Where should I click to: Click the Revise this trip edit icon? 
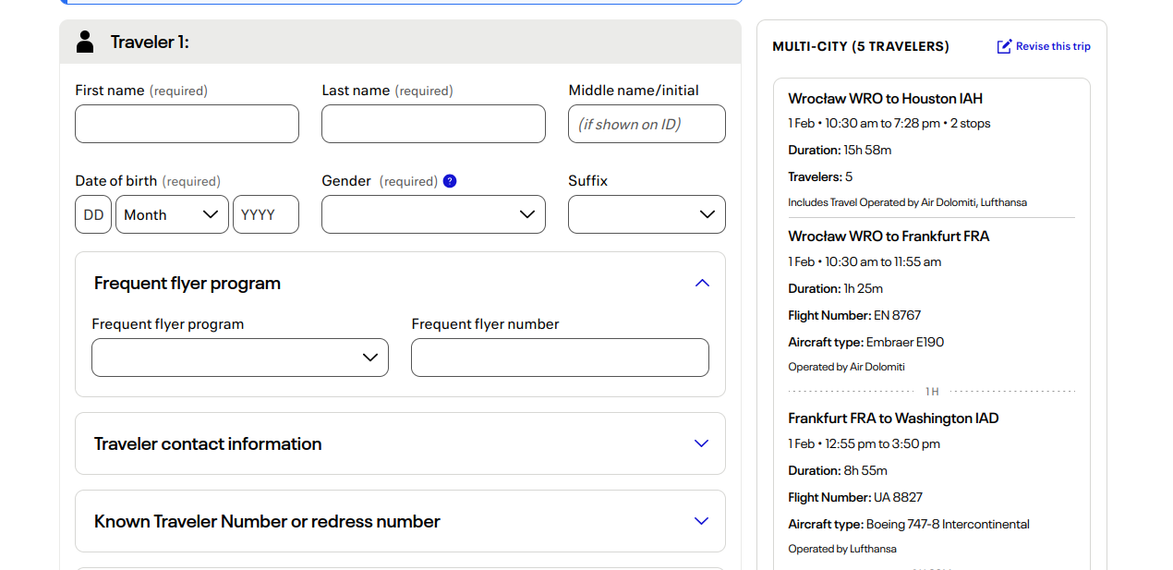1004,46
